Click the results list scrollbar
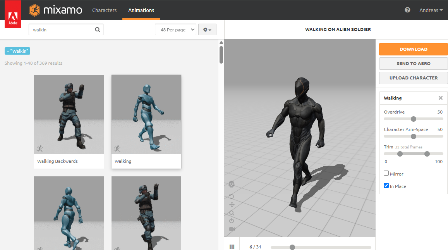The width and height of the screenshot is (448, 250). pyautogui.click(x=221, y=55)
